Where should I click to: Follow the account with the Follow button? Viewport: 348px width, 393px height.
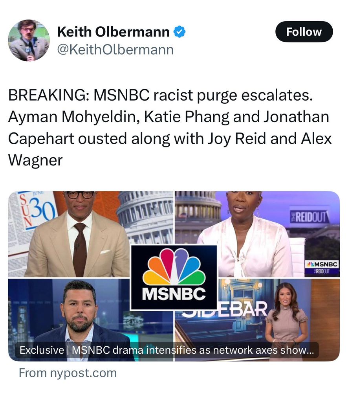tap(304, 31)
